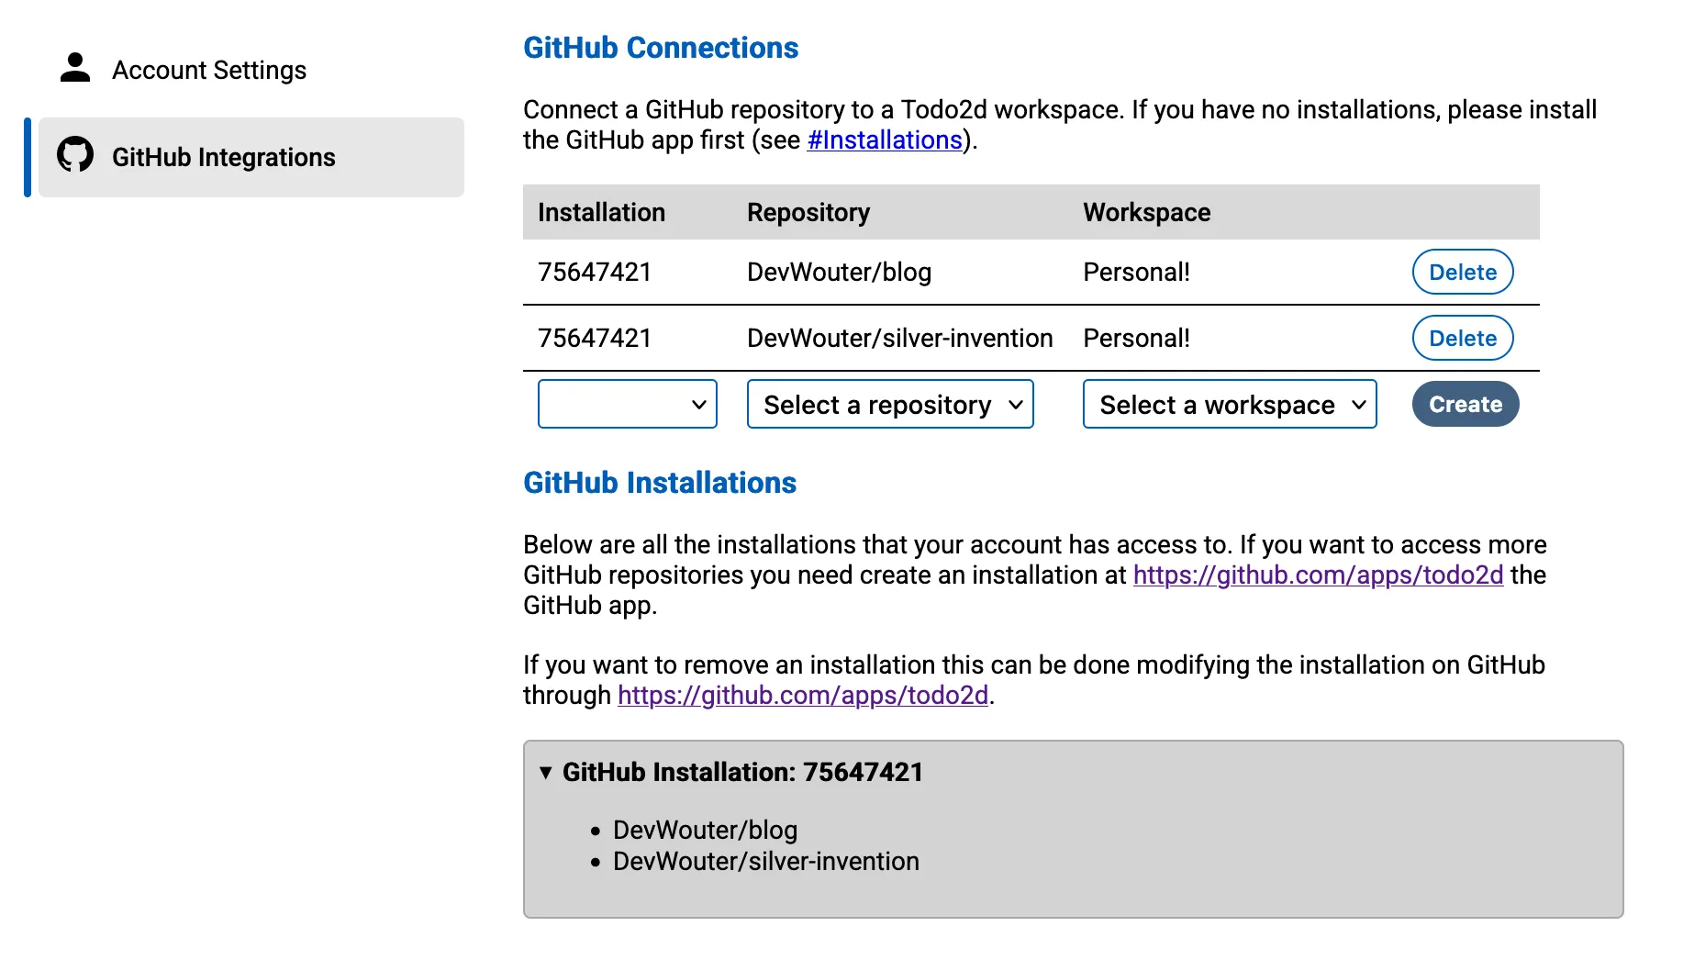The width and height of the screenshot is (1683, 960).
Task: Click Personal! workspace in the blog row
Action: click(1136, 272)
